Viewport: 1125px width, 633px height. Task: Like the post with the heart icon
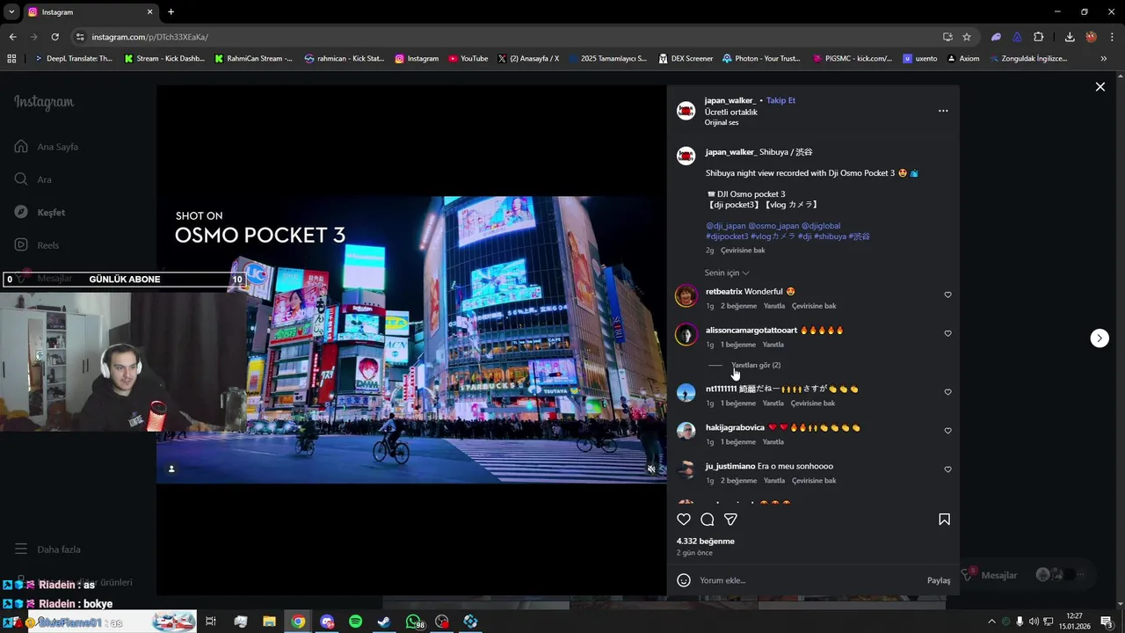684,520
